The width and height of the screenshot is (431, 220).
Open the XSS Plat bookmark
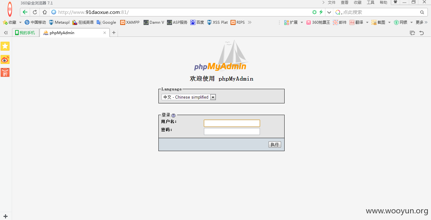click(x=218, y=22)
